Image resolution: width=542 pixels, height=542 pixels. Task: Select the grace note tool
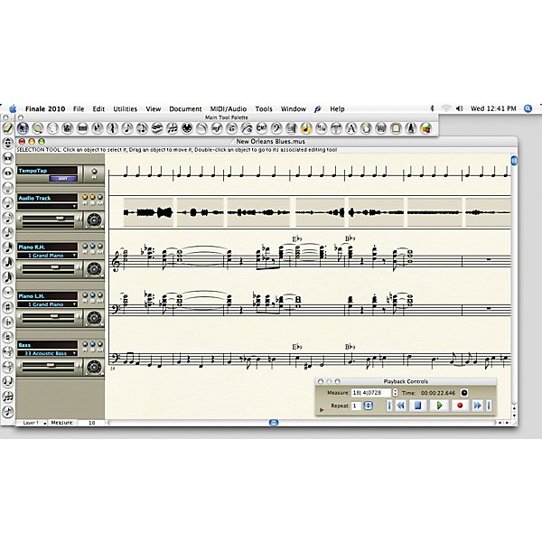[x=7, y=411]
